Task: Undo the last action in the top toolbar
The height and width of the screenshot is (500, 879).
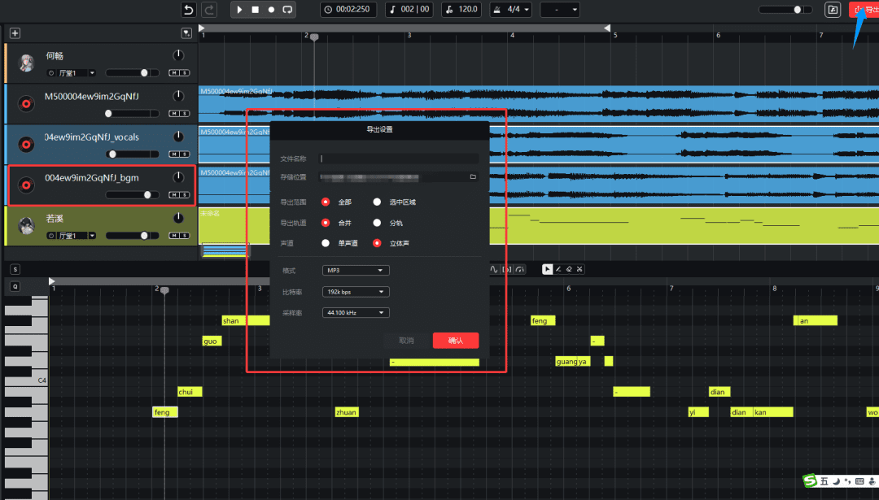Action: pyautogui.click(x=189, y=10)
